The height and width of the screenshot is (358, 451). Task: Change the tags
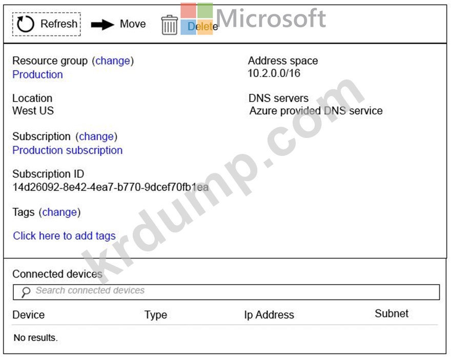59,212
